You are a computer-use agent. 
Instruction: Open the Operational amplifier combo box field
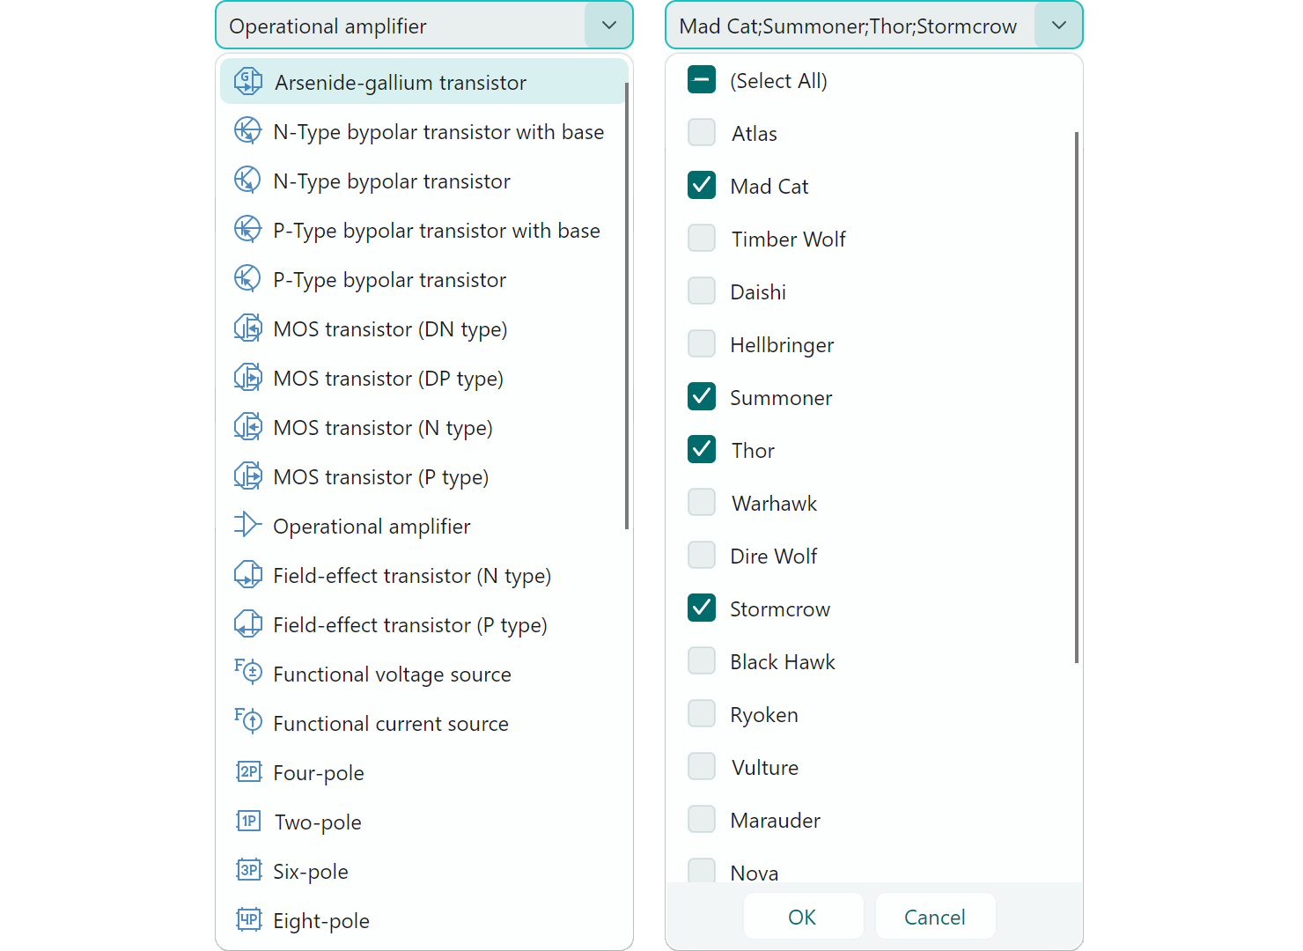tap(401, 26)
